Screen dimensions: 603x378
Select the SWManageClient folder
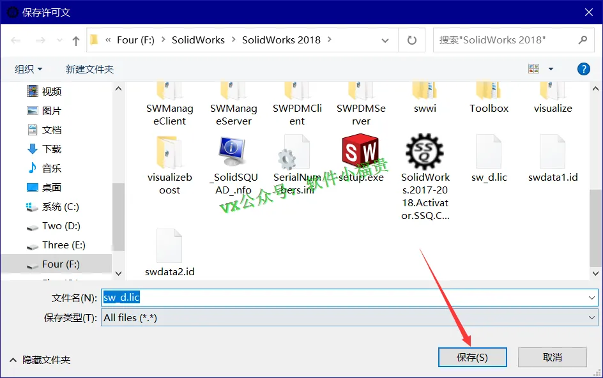170,104
